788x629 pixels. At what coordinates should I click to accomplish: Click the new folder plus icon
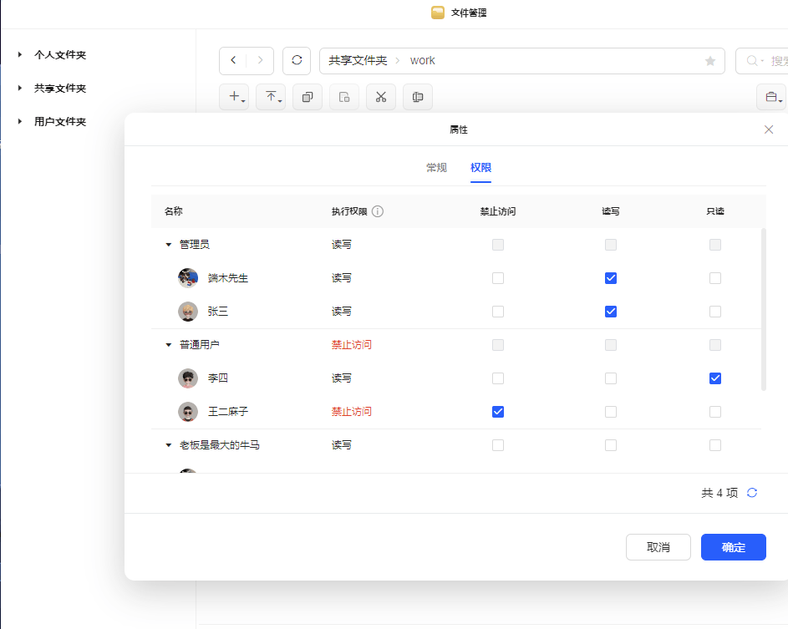click(x=235, y=97)
